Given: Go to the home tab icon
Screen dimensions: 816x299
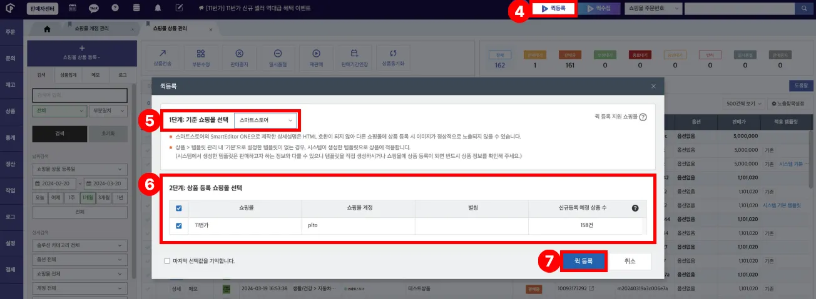Looking at the screenshot, I should 47,29.
